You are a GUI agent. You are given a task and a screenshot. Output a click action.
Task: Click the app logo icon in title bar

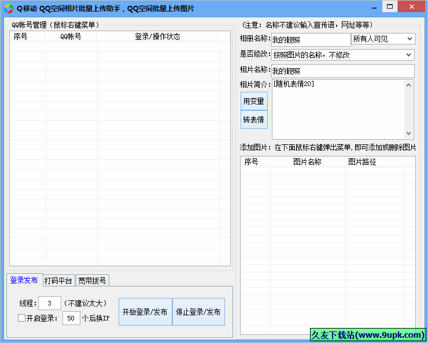tap(9, 9)
